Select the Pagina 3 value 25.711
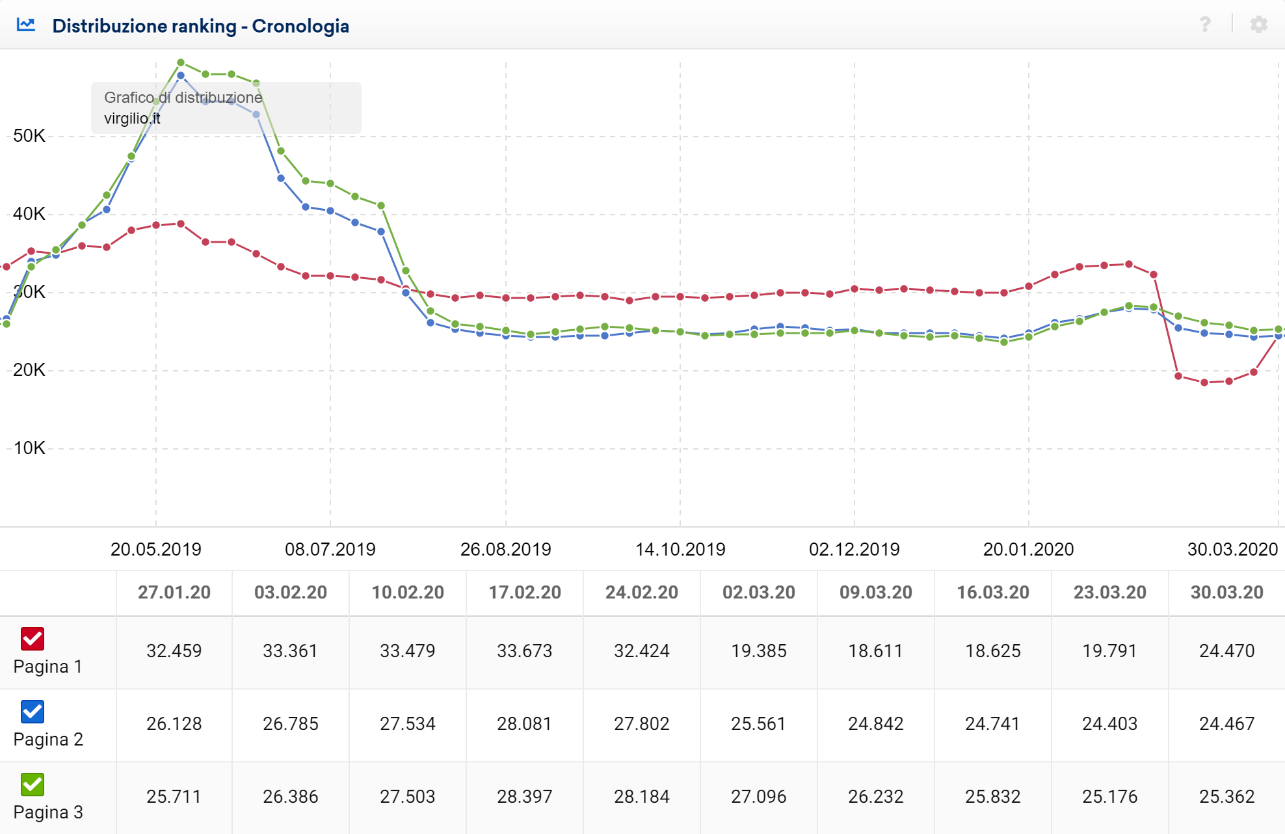Viewport: 1285px width, 834px height. pyautogui.click(x=174, y=797)
